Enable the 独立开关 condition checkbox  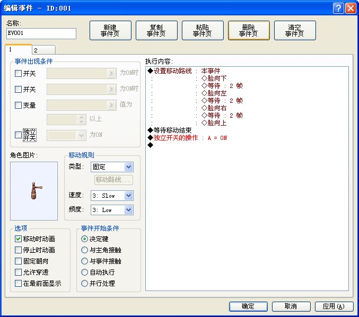tap(18, 135)
